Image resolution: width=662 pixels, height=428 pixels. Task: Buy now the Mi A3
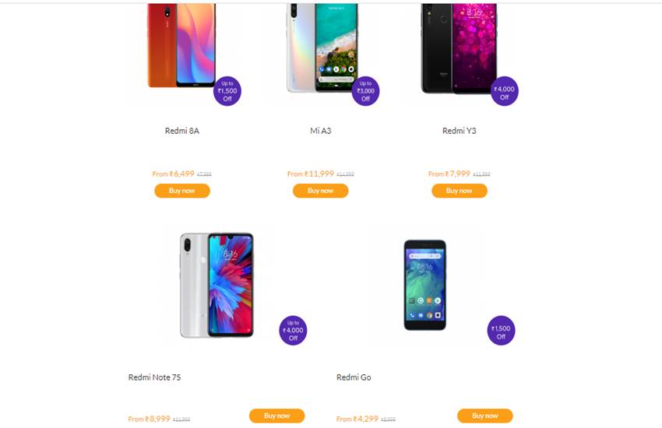(320, 191)
